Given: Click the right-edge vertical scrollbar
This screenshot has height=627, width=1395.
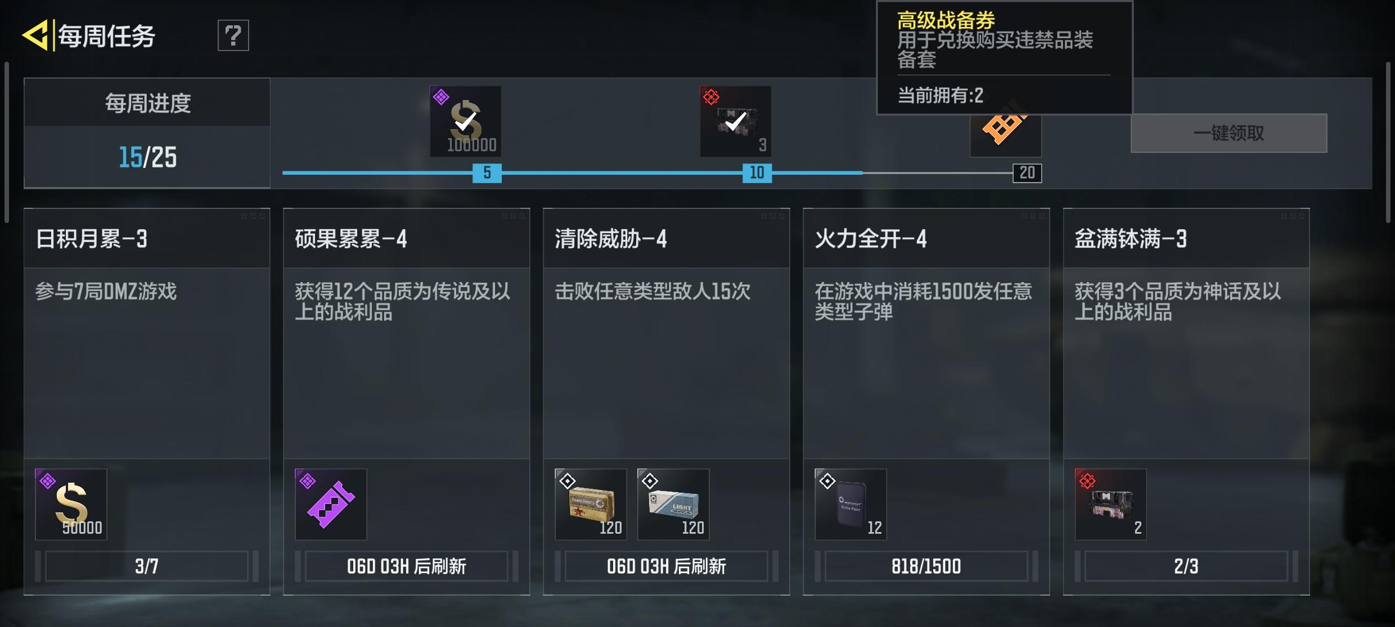Looking at the screenshot, I should pyautogui.click(x=1388, y=142).
